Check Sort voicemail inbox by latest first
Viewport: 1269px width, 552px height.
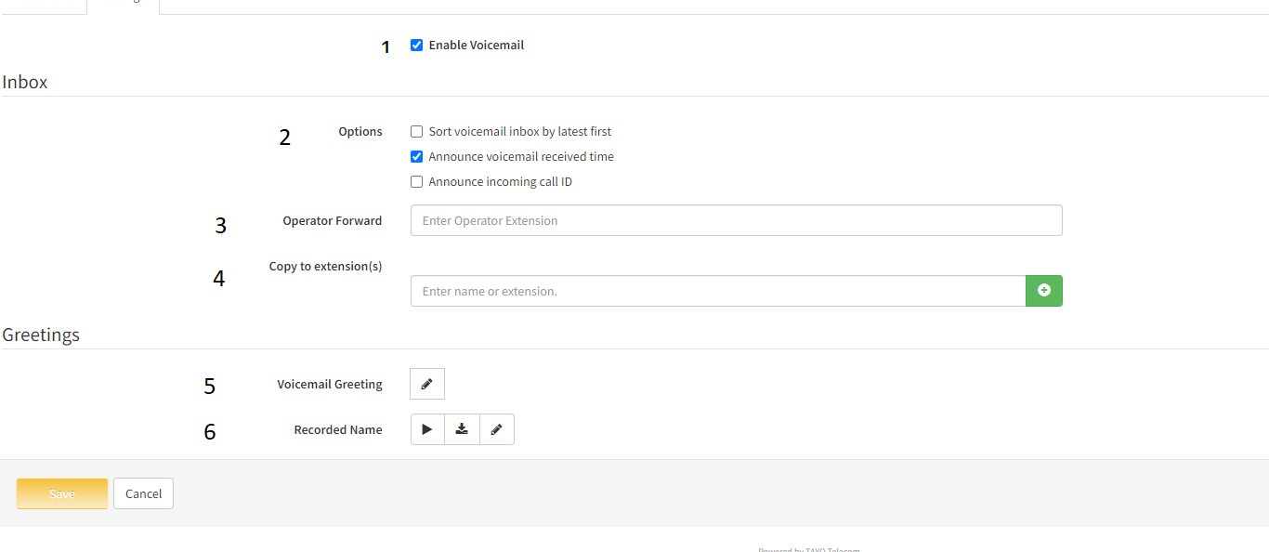coord(417,132)
